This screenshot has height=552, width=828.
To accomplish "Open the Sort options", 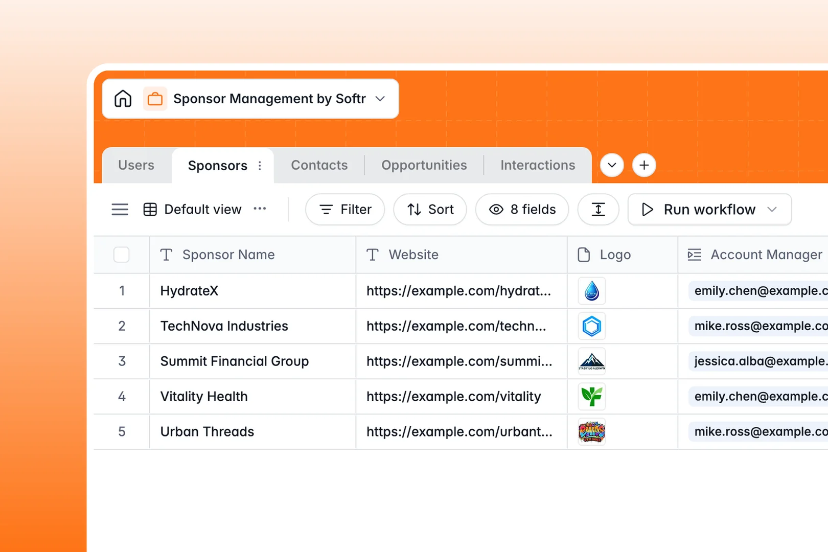I will pyautogui.click(x=430, y=210).
